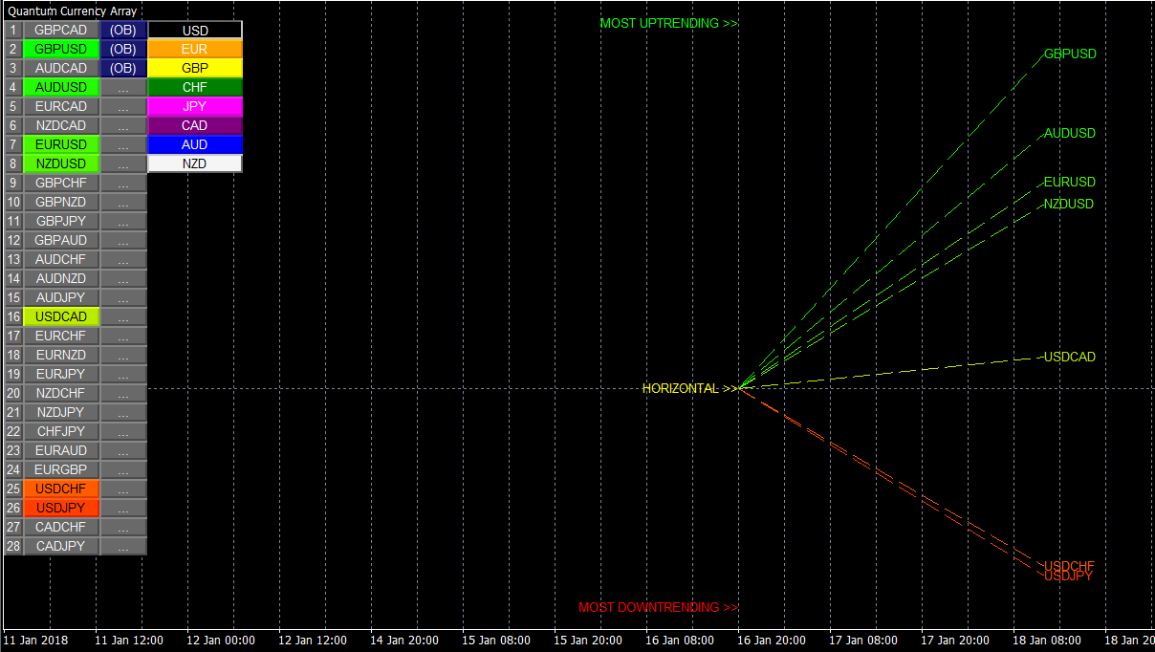
Task: Select the AUDUSD pair row button
Action: click(61, 87)
